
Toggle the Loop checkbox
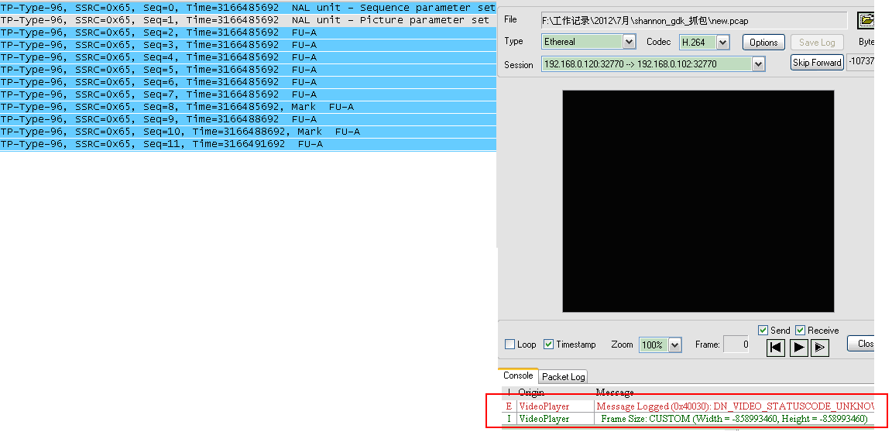pyautogui.click(x=509, y=345)
